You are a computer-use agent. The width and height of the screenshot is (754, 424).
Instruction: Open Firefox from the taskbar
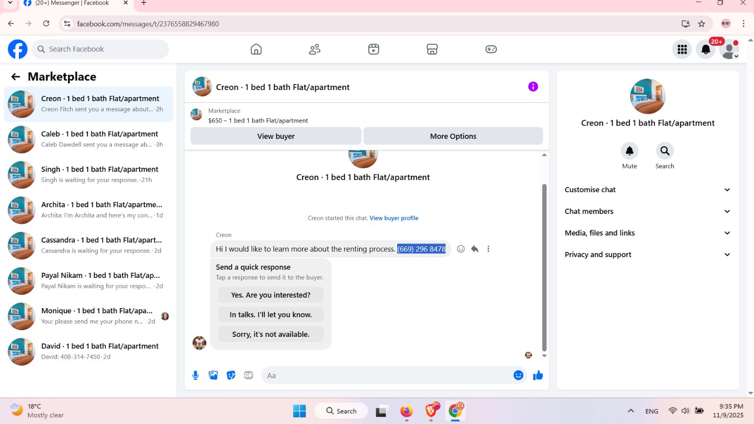click(x=406, y=411)
